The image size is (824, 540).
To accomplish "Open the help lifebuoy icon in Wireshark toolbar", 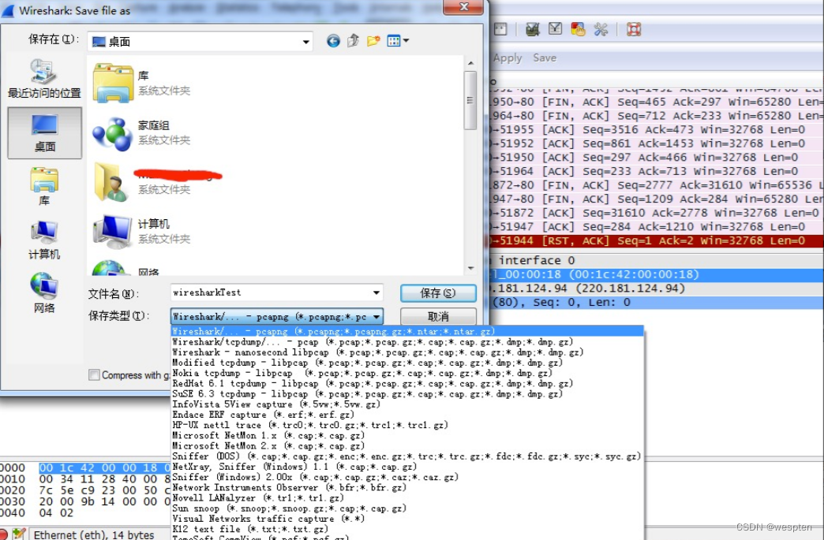I will (634, 29).
